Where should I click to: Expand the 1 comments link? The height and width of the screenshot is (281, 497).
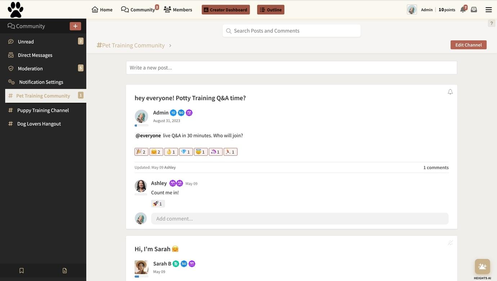click(436, 167)
